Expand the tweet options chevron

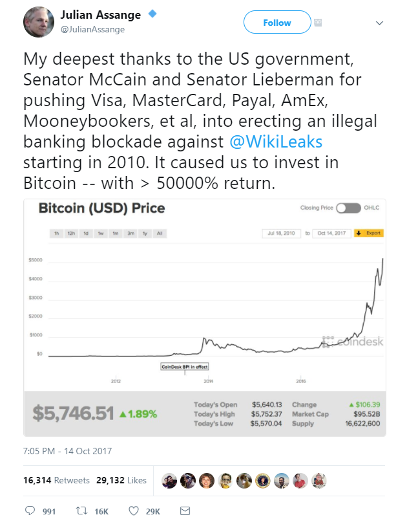coord(379,23)
